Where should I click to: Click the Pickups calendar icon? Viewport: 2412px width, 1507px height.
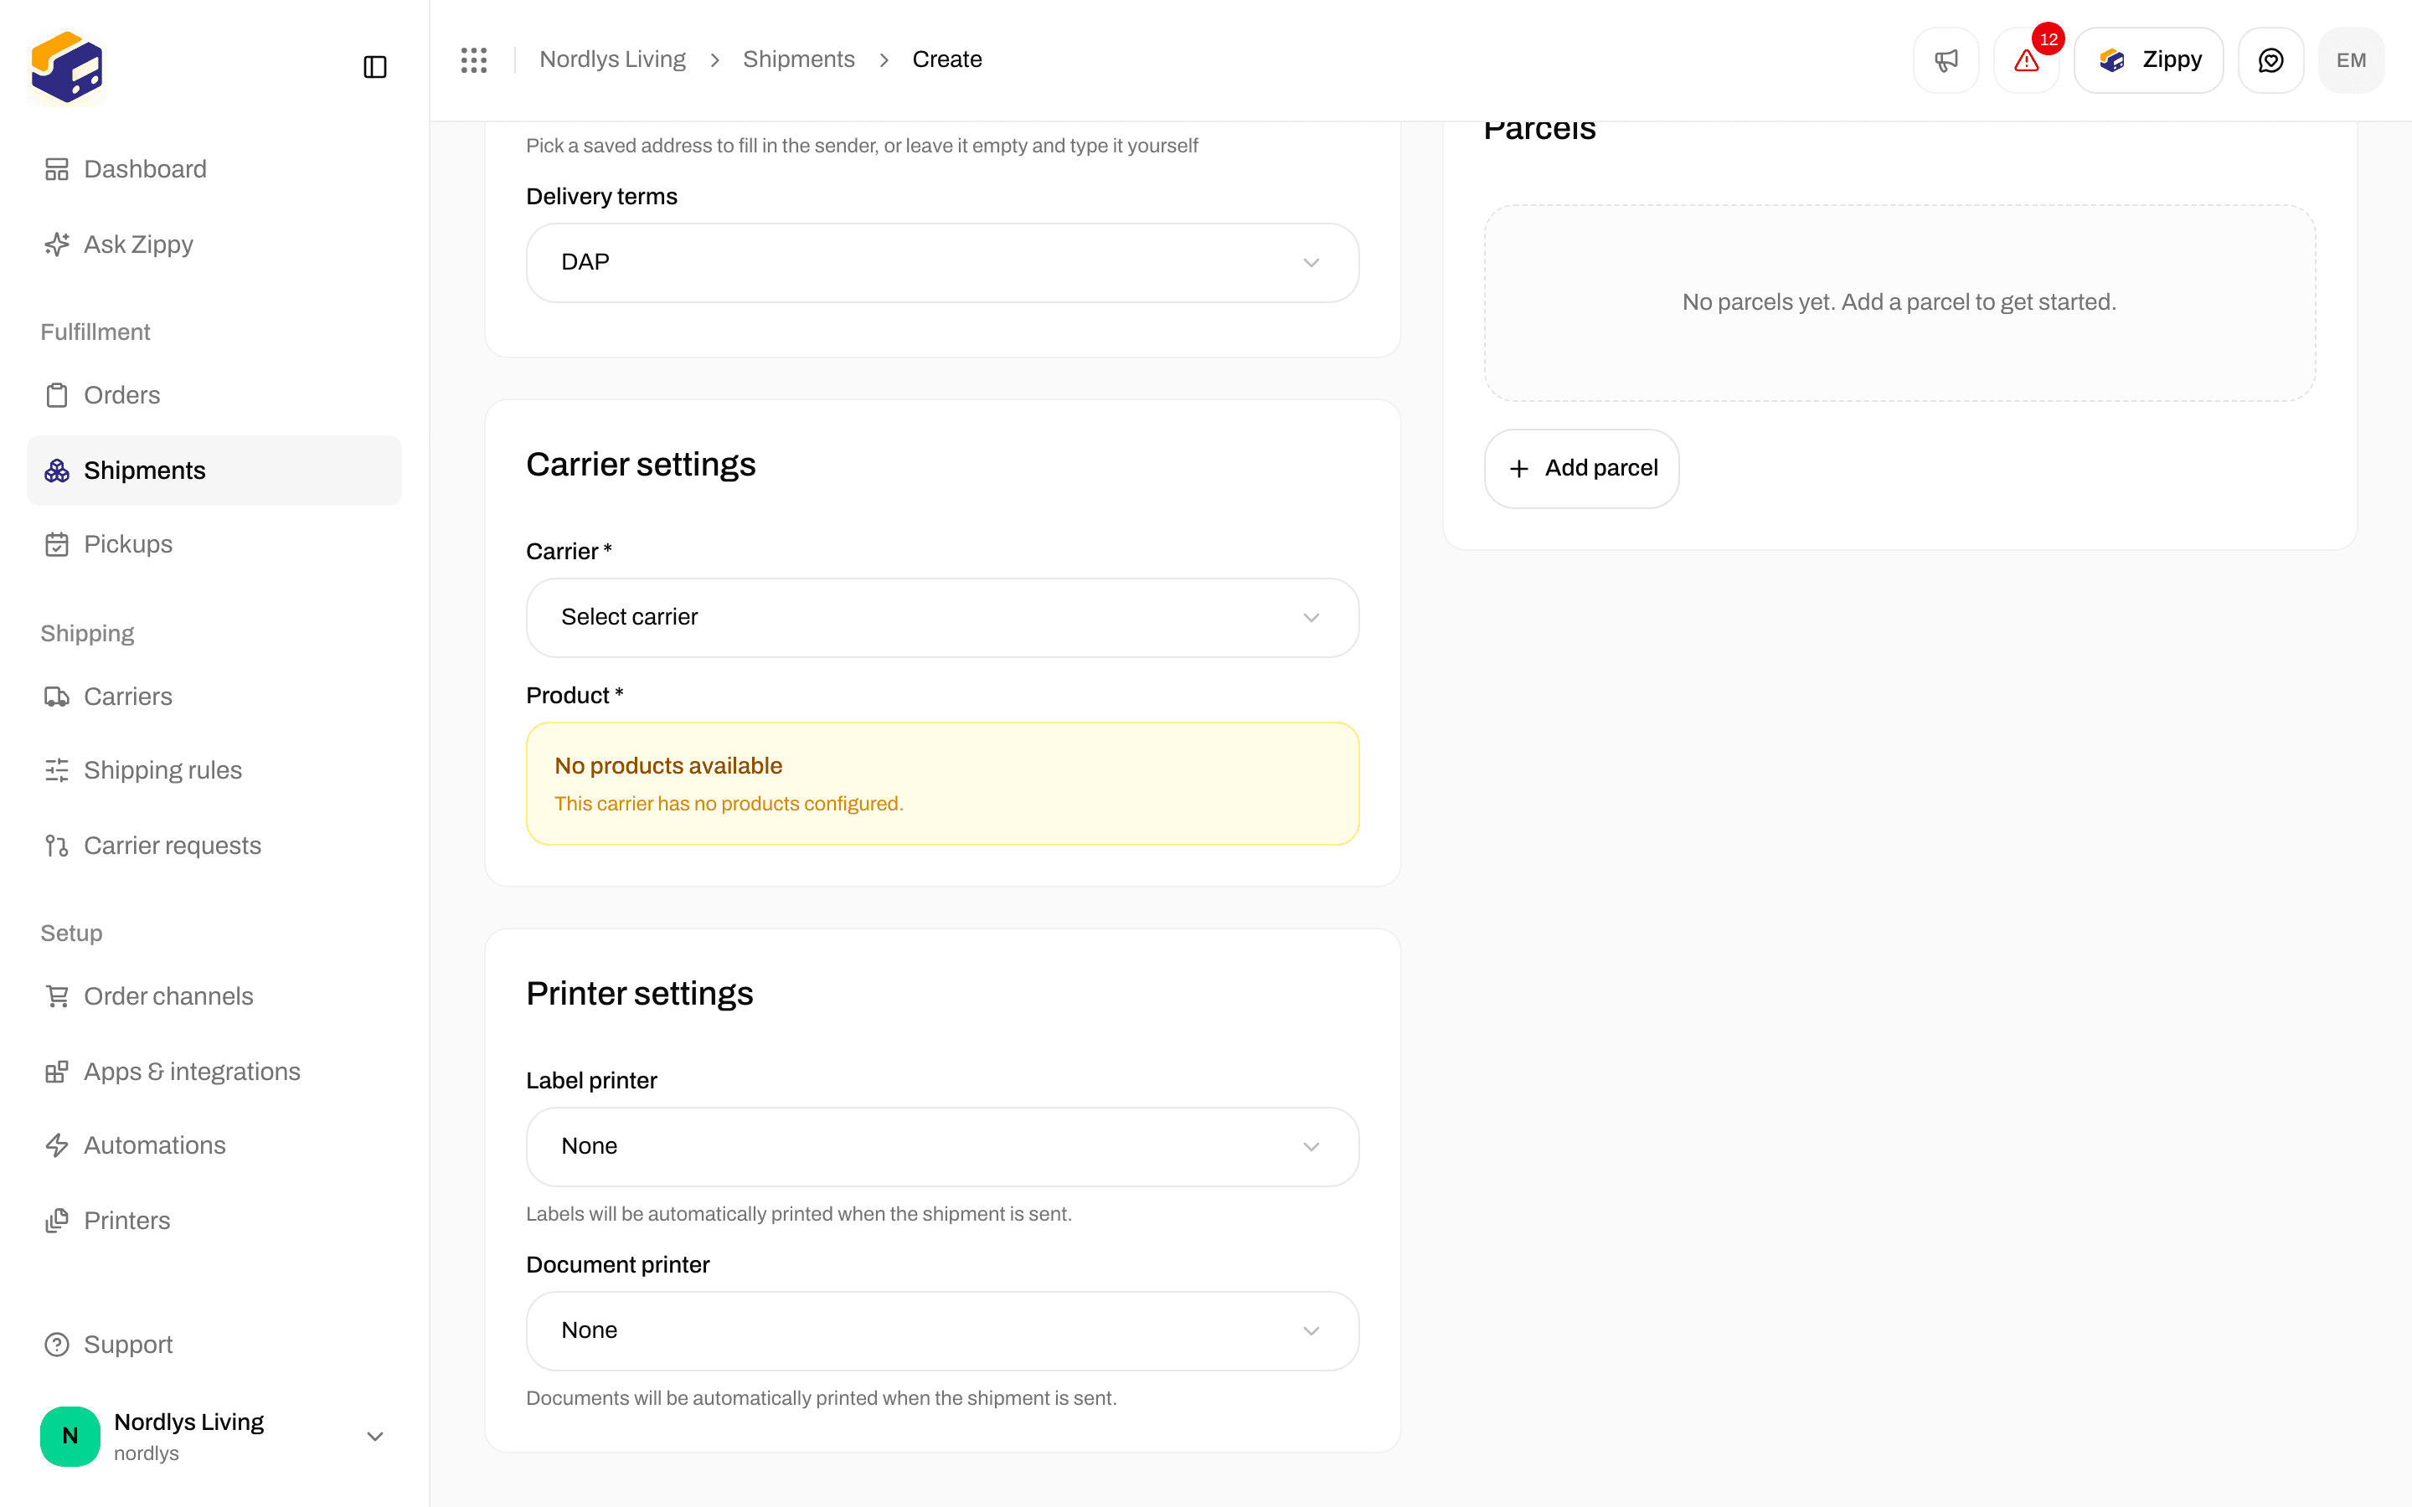pyautogui.click(x=57, y=544)
